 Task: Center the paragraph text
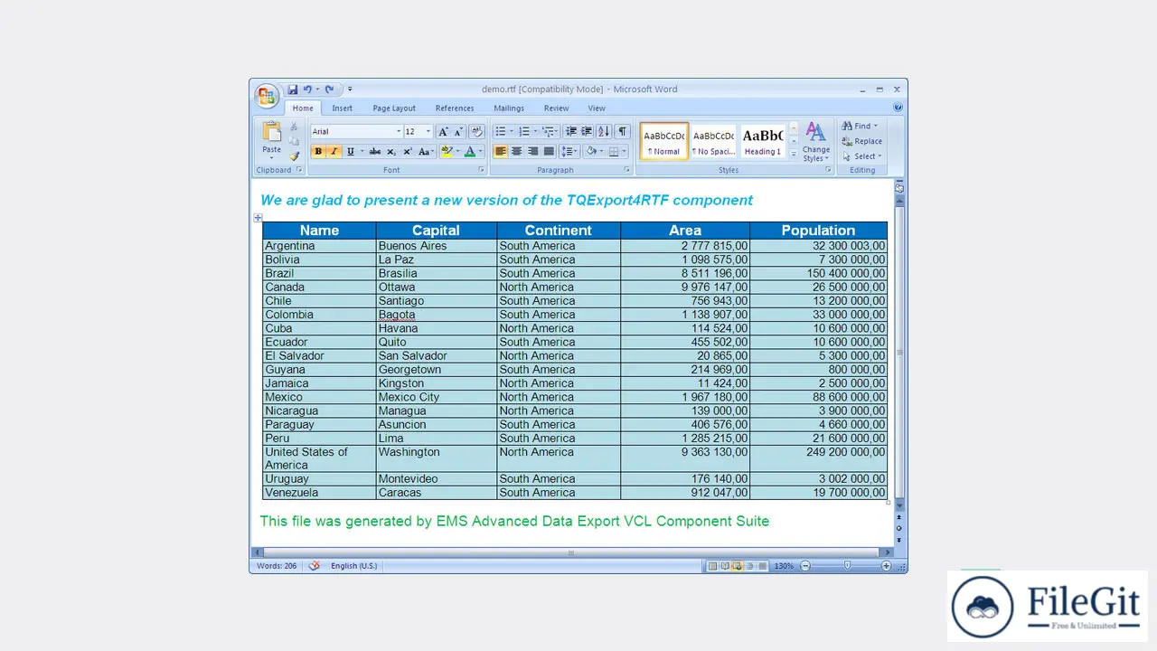tap(517, 152)
